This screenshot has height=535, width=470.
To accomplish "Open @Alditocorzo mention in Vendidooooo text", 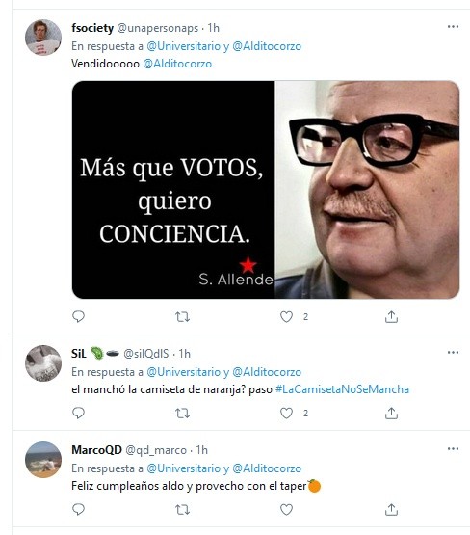I will 177,64.
